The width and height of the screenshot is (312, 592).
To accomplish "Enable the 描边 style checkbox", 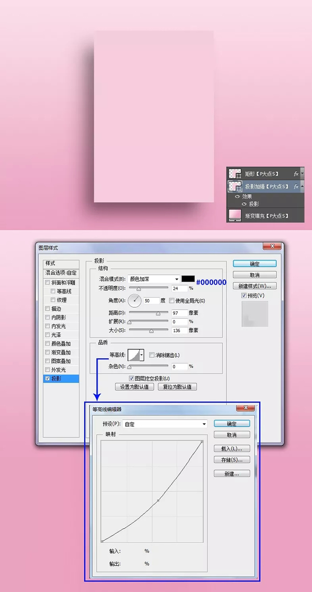I will click(x=48, y=309).
